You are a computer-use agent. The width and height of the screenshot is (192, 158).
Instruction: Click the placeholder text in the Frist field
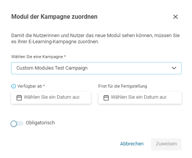pyautogui.click(x=139, y=97)
